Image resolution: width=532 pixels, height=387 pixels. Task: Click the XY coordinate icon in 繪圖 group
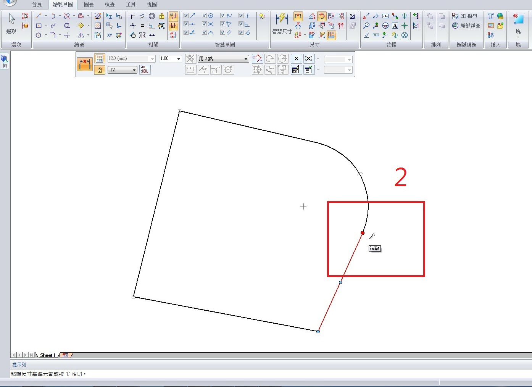pyautogui.click(x=110, y=35)
